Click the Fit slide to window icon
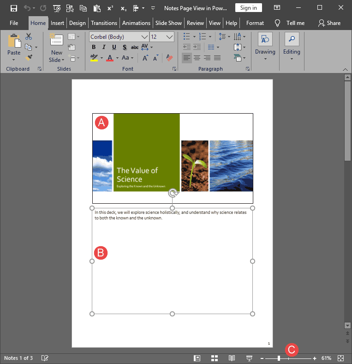This screenshot has width=352, height=364. coord(341,358)
